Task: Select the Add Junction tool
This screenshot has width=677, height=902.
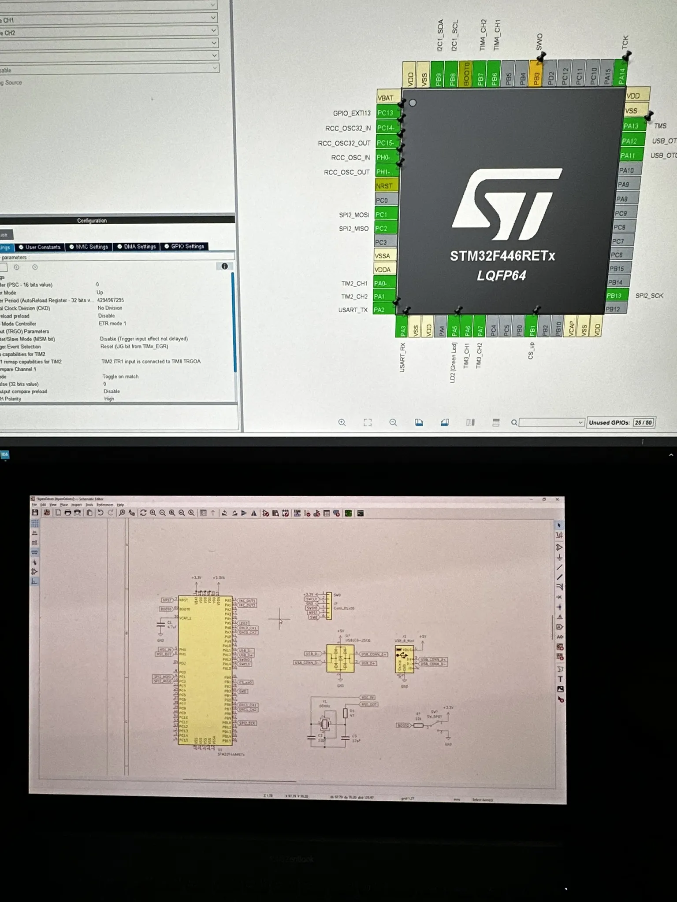Action: click(559, 606)
